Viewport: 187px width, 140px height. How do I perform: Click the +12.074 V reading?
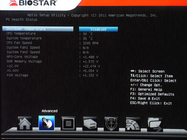click(x=91, y=66)
